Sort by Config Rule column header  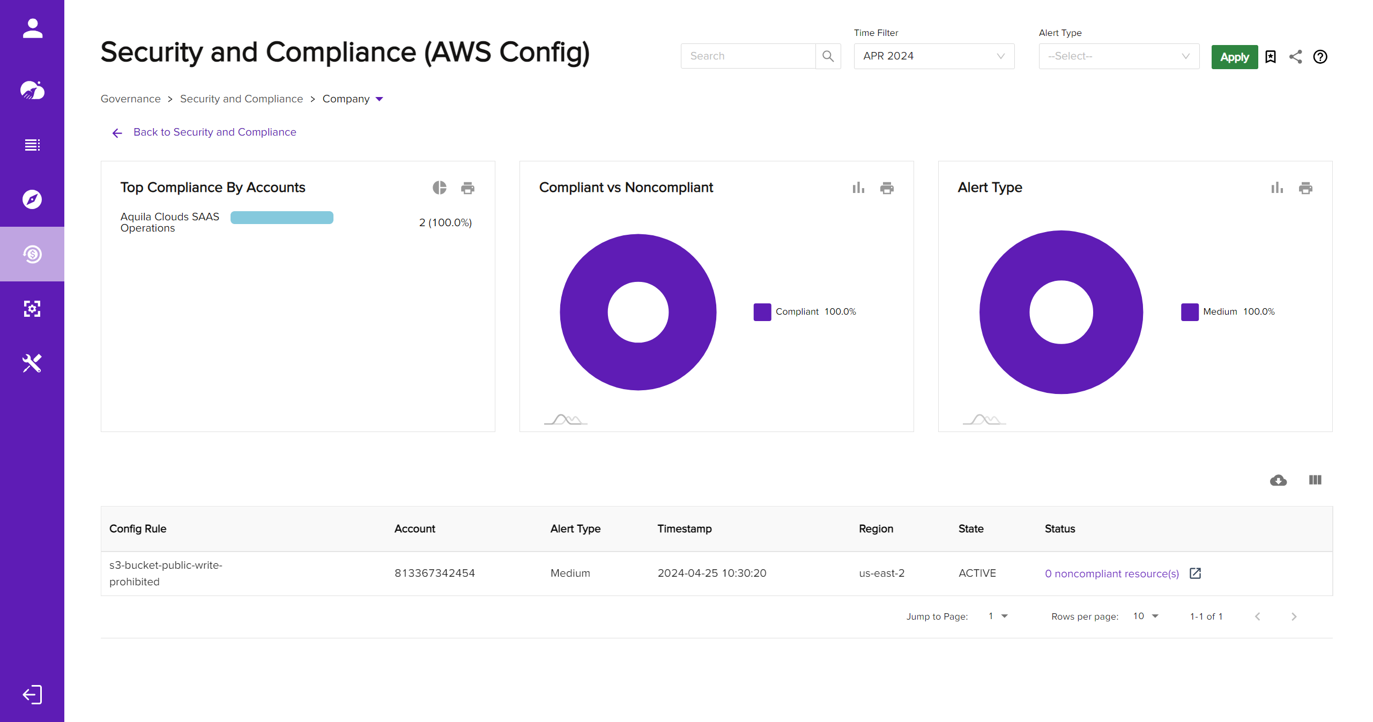(x=138, y=529)
